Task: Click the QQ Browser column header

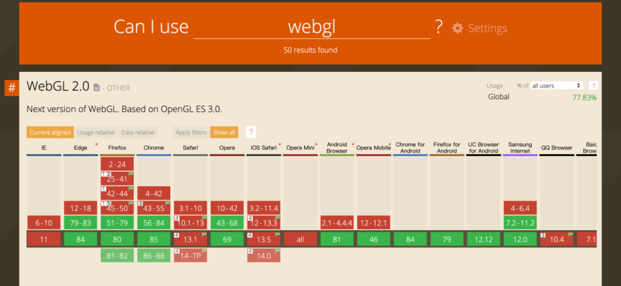Action: click(x=557, y=148)
